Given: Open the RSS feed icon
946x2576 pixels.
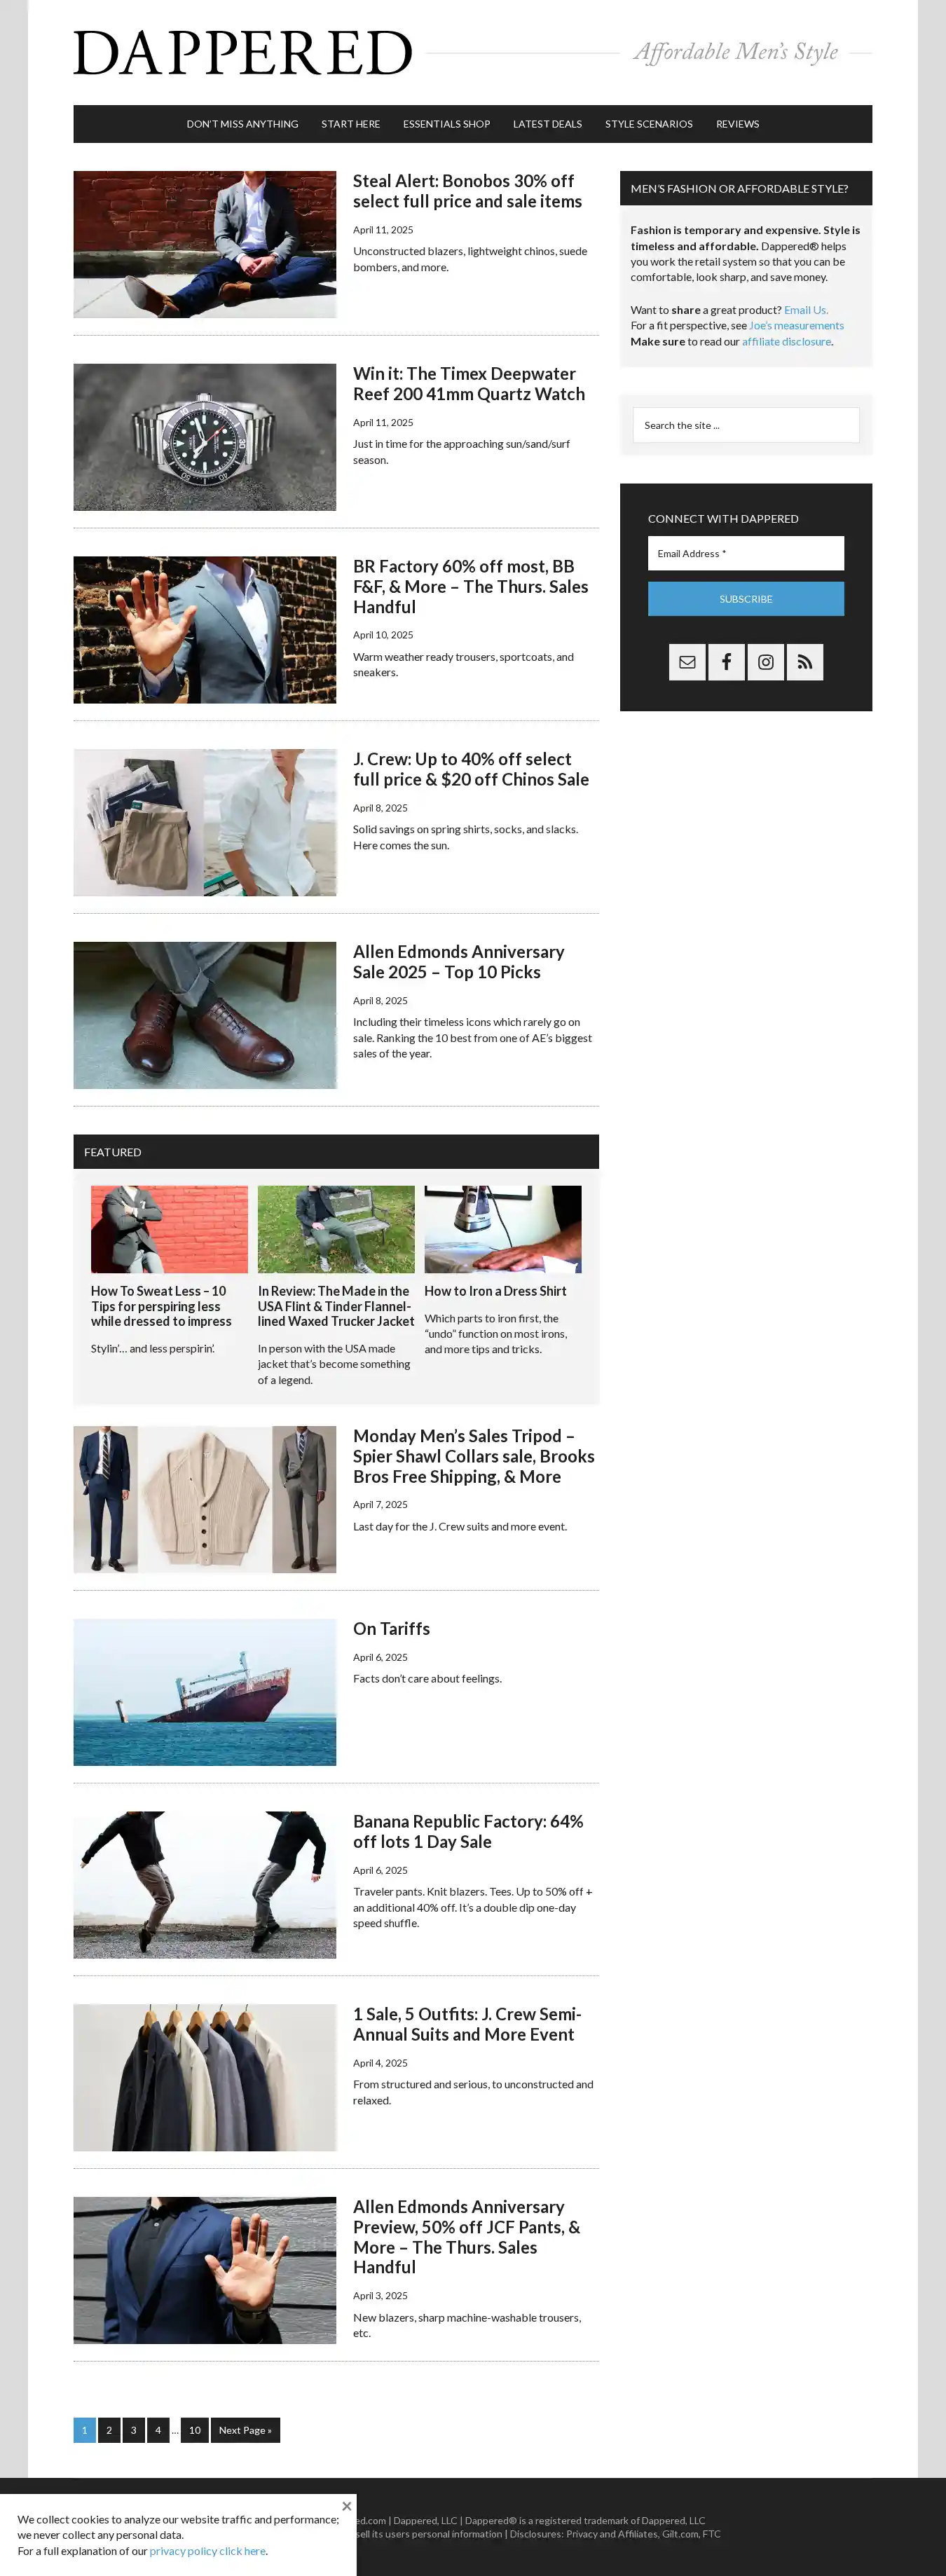Looking at the screenshot, I should (x=804, y=662).
